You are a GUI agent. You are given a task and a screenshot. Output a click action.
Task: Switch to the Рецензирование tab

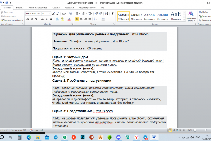87,8
